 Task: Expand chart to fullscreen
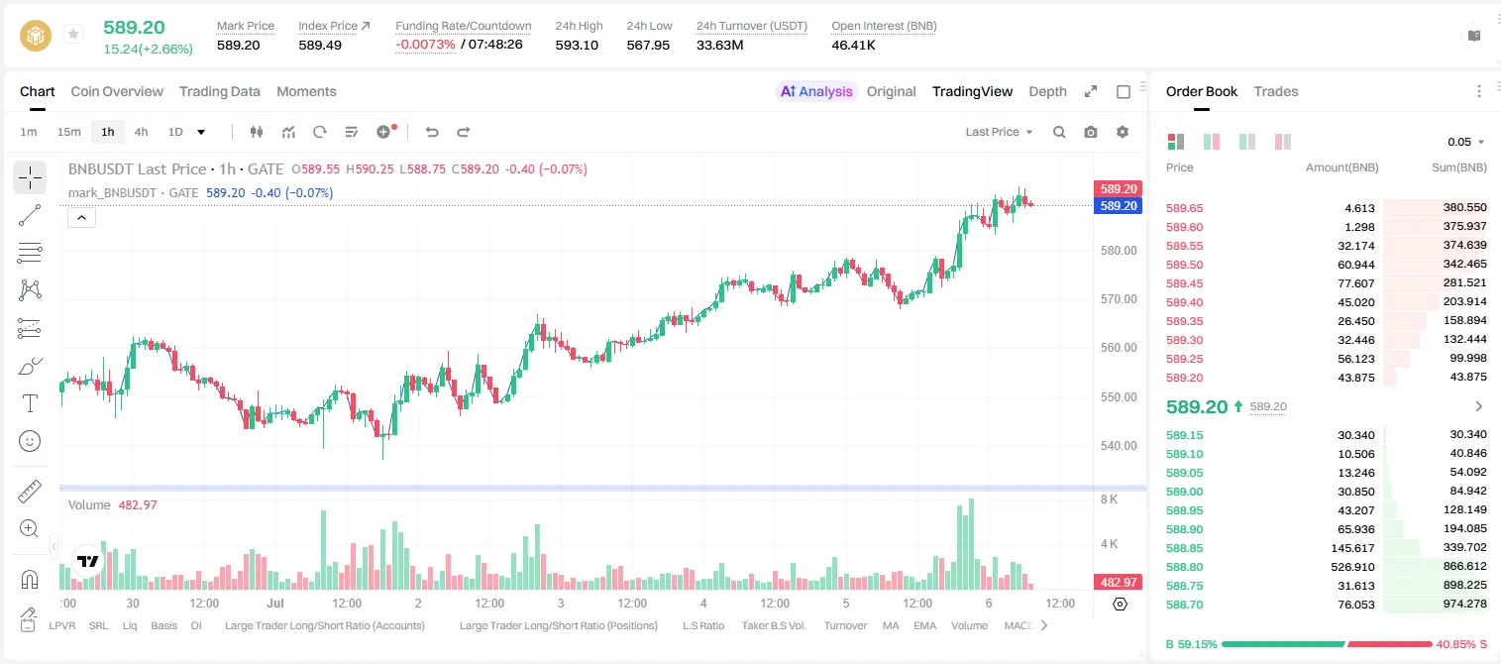click(x=1091, y=91)
